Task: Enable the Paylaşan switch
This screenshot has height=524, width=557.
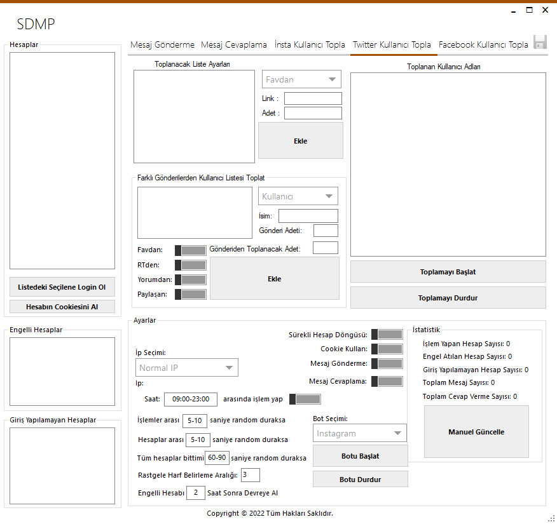Action: [x=190, y=294]
